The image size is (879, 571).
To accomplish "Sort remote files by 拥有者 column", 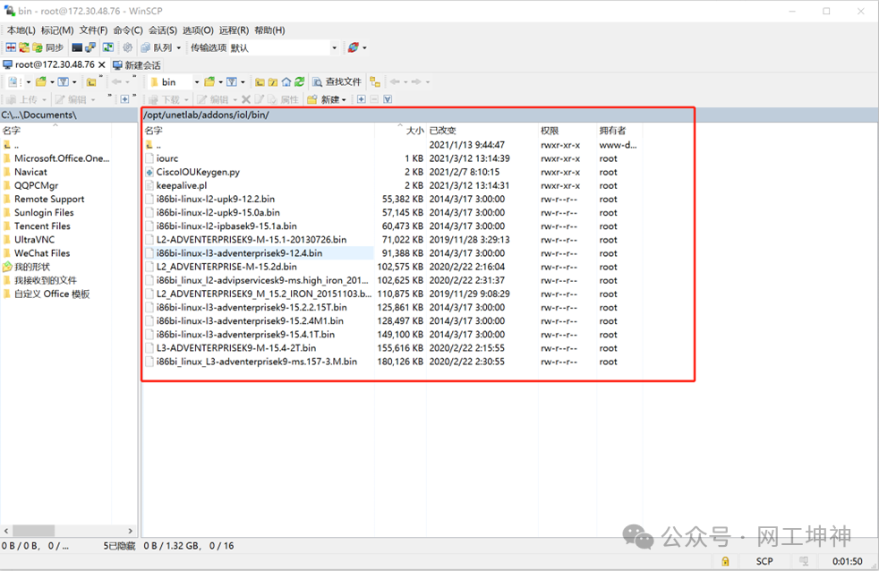I will [619, 131].
